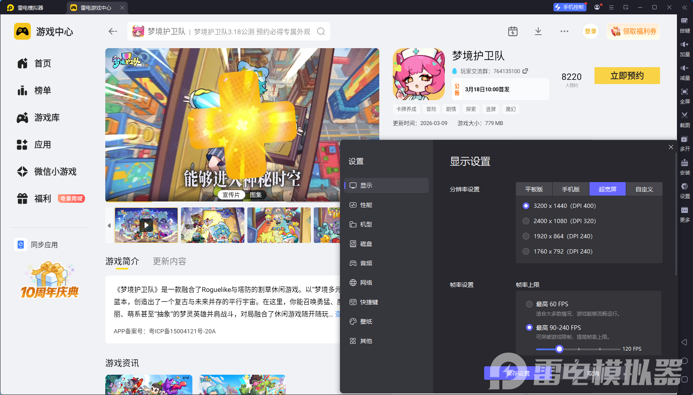The height and width of the screenshot is (395, 693).
Task: Switch to 更新内容 tab
Action: pos(170,262)
